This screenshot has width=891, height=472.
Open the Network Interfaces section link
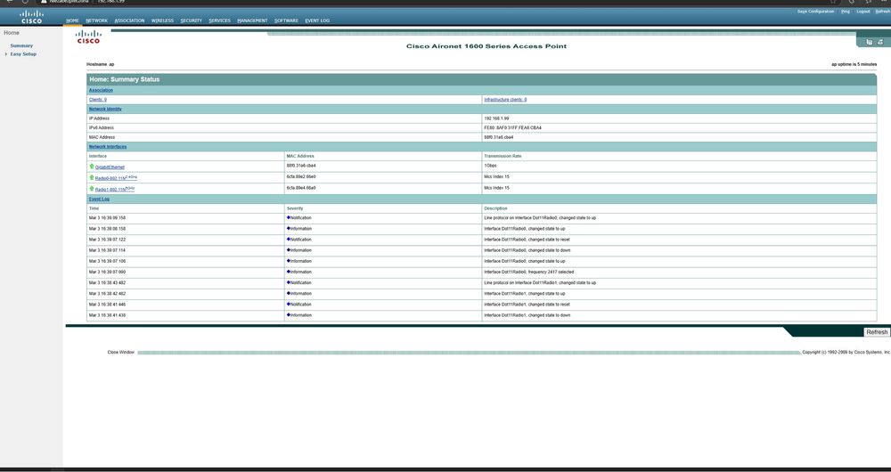108,147
